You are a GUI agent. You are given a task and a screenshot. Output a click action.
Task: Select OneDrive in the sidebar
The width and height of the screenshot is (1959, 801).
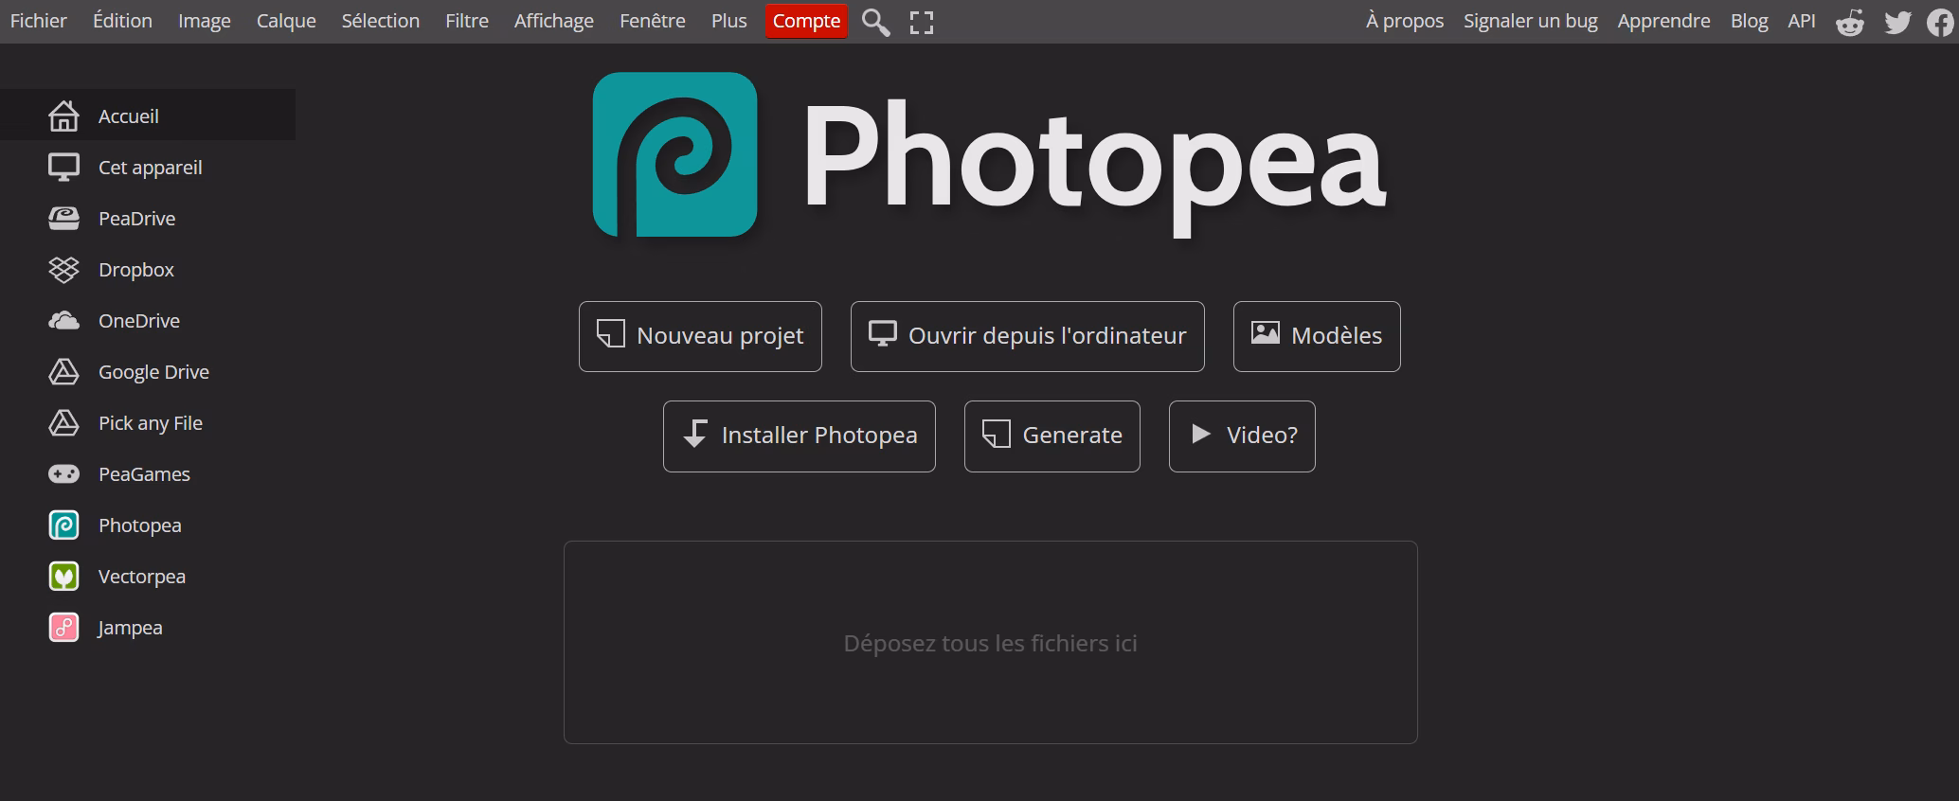(x=148, y=320)
